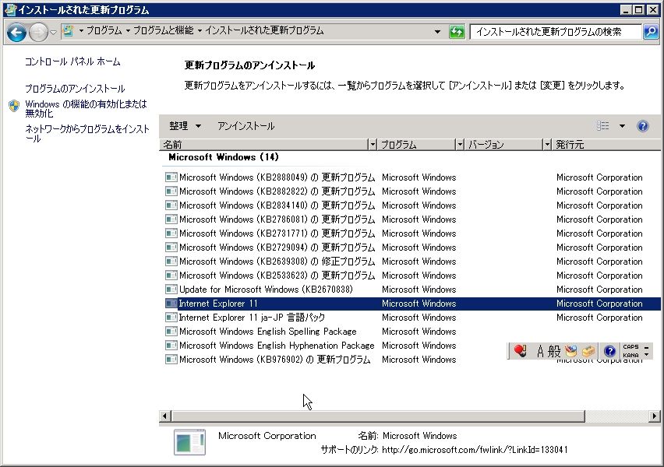Change view using the view icon

pyautogui.click(x=603, y=126)
